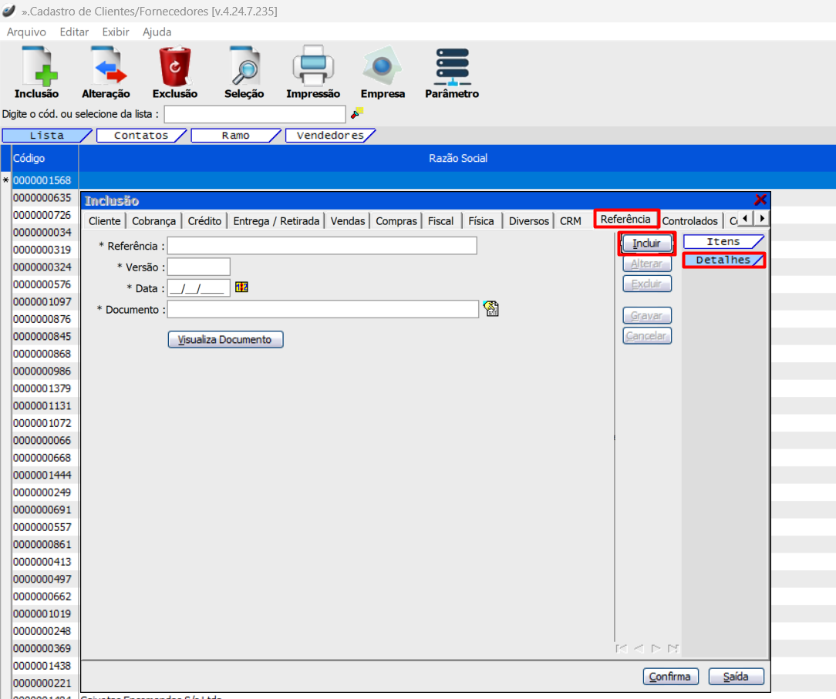Image resolution: width=836 pixels, height=699 pixels.
Task: Open the Arquivo menu
Action: 26,32
